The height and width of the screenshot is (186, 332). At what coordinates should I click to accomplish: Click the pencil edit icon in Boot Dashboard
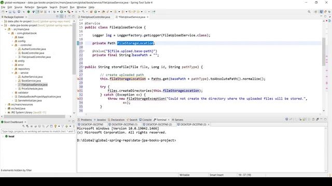pos(47,126)
